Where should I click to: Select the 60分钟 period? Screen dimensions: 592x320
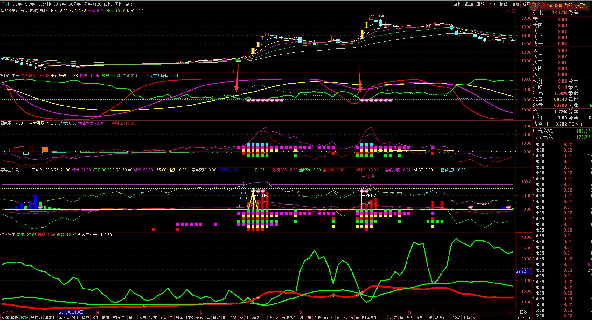click(75, 4)
